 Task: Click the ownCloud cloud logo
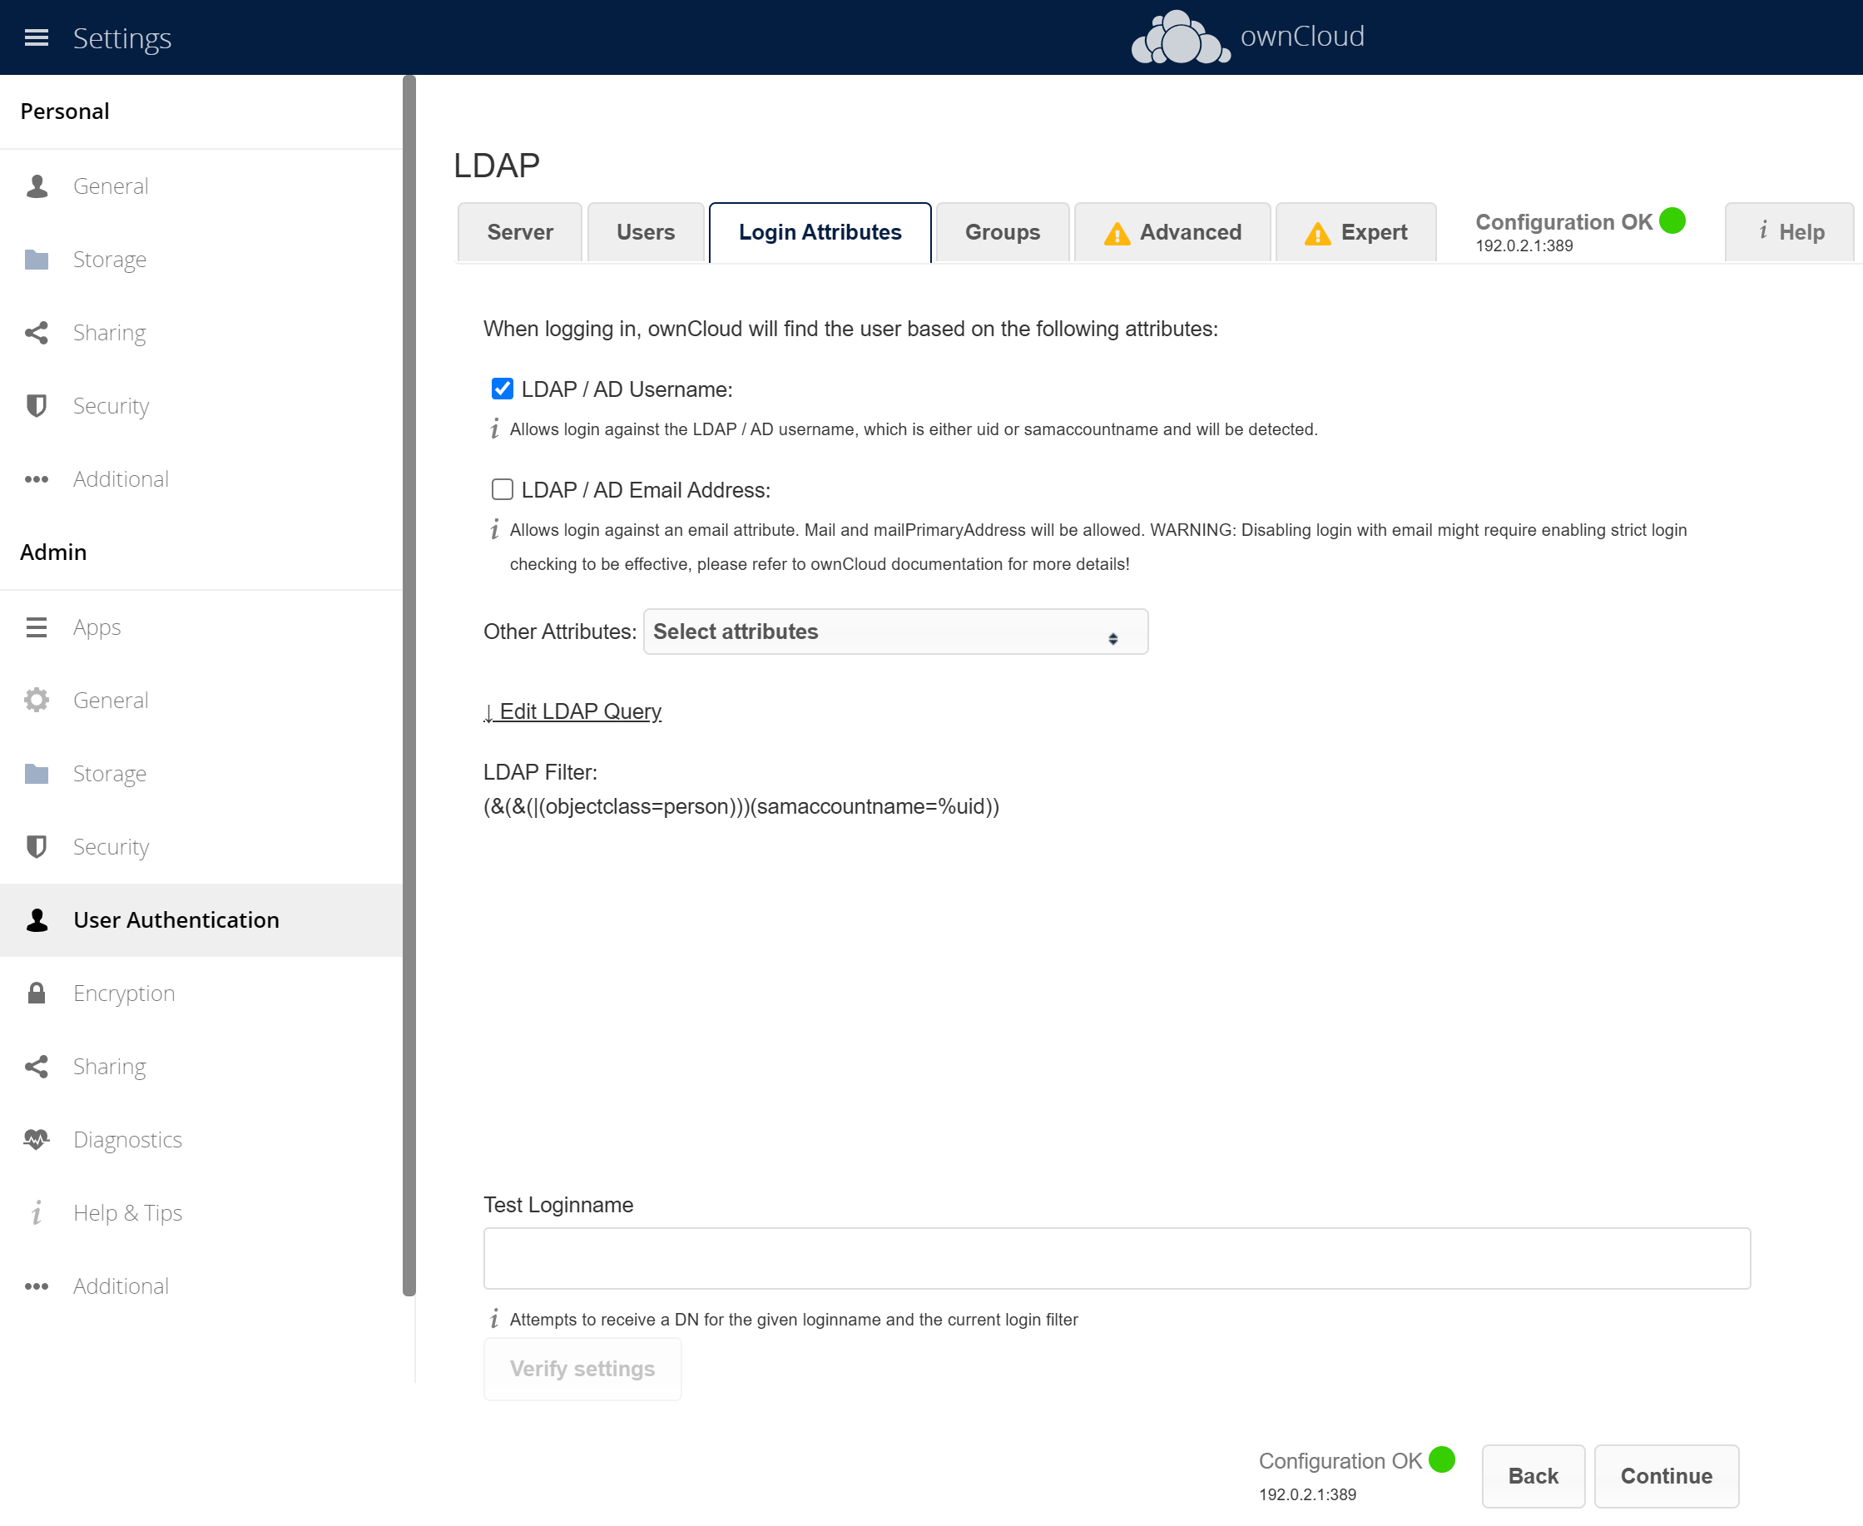click(x=1180, y=37)
